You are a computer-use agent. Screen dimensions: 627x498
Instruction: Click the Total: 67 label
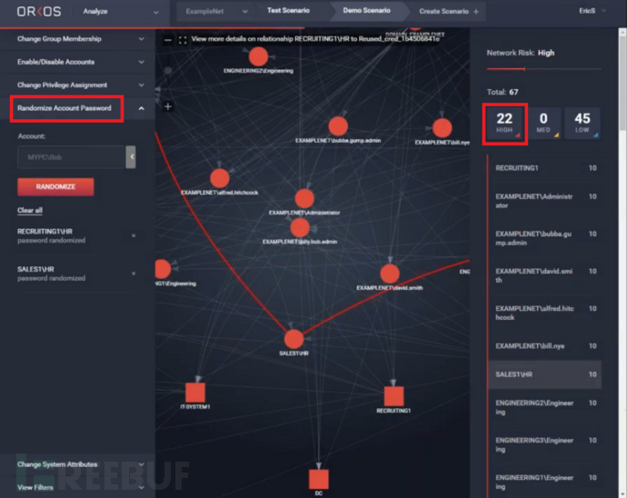coord(503,92)
